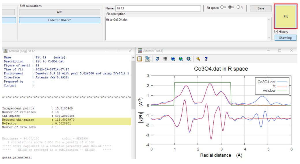This screenshot has width=300, height=164.
Task: Open plot options with the wrench icon
Action: tap(198, 59)
